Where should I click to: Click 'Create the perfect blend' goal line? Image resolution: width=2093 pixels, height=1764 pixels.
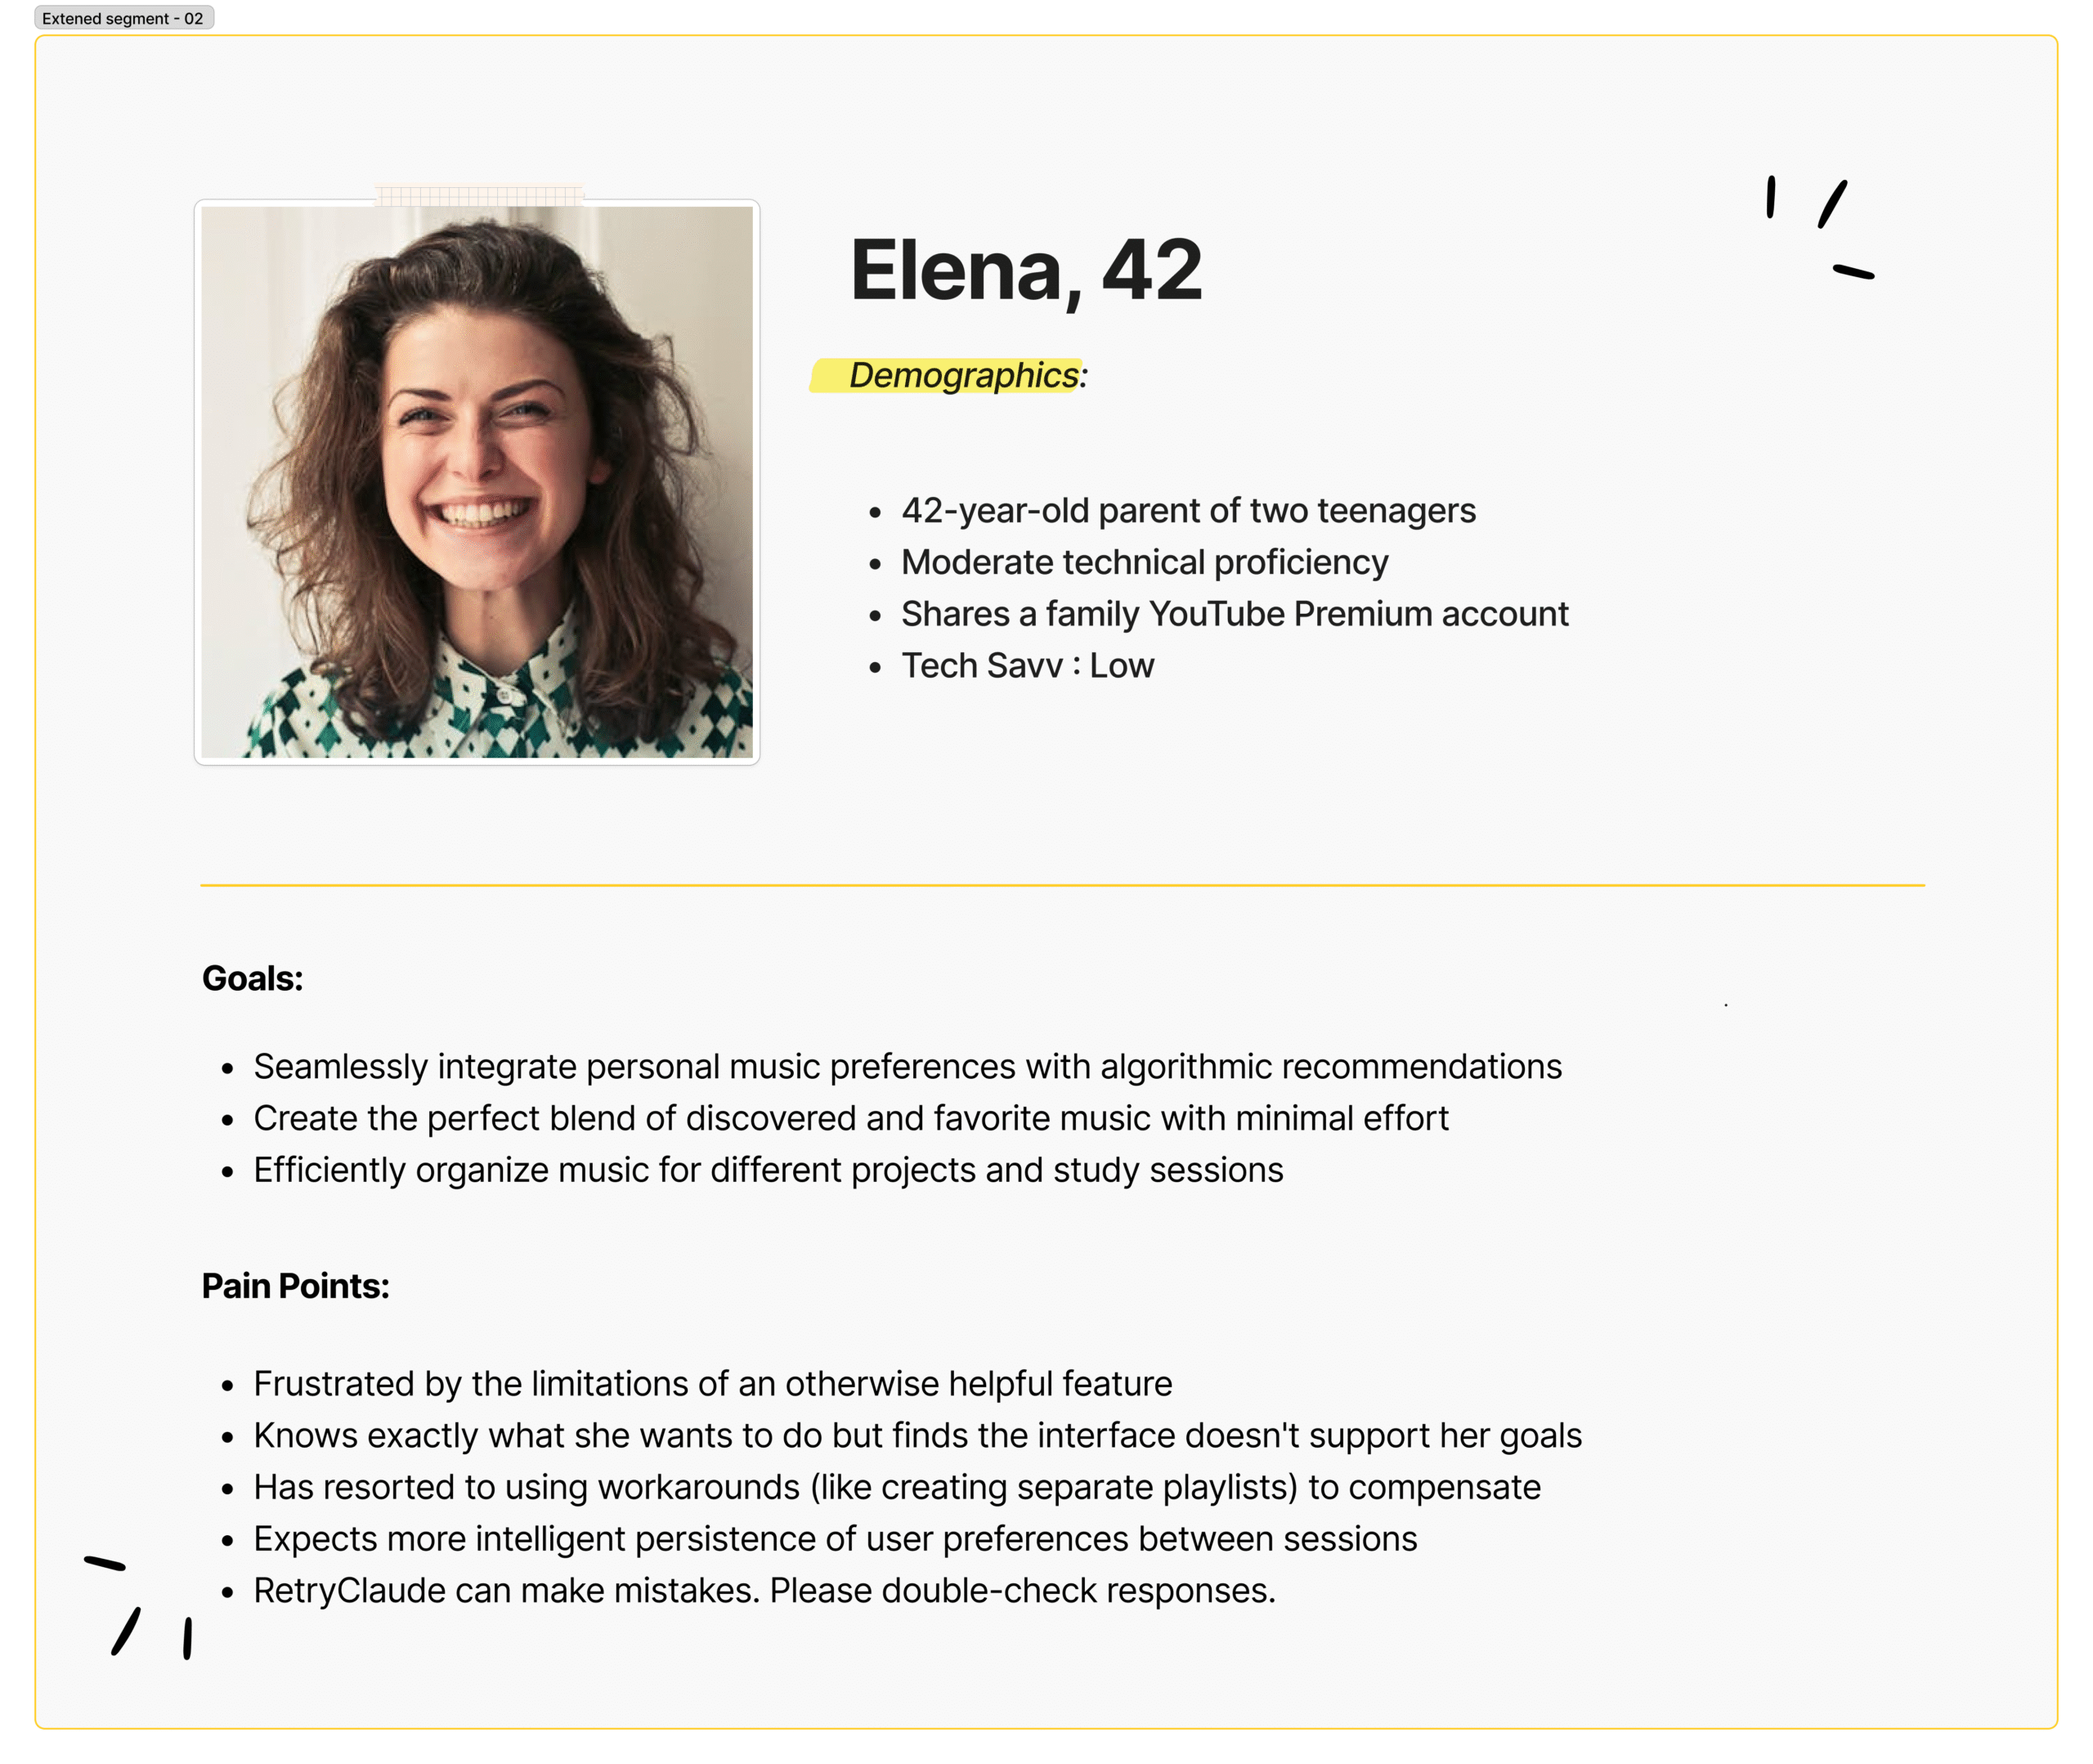pyautogui.click(x=850, y=1118)
